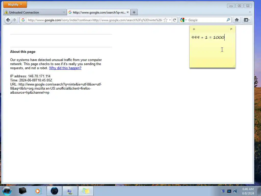Focus the Google search box
The width and height of the screenshot is (261, 196).
point(207,20)
